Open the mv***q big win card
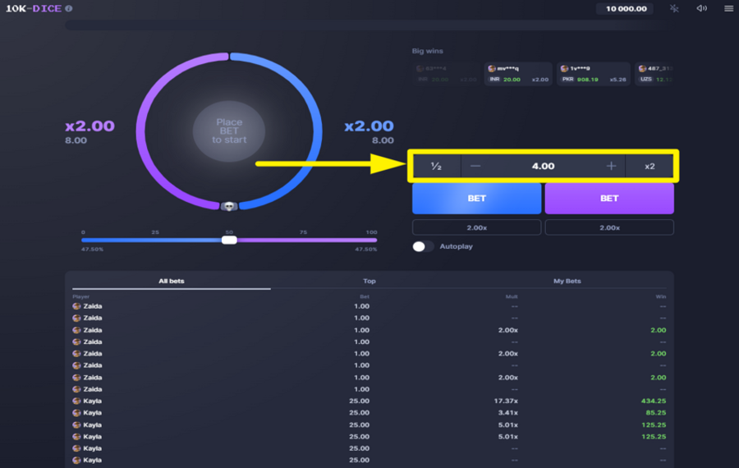Screen dimensions: 739x468 click(518, 74)
